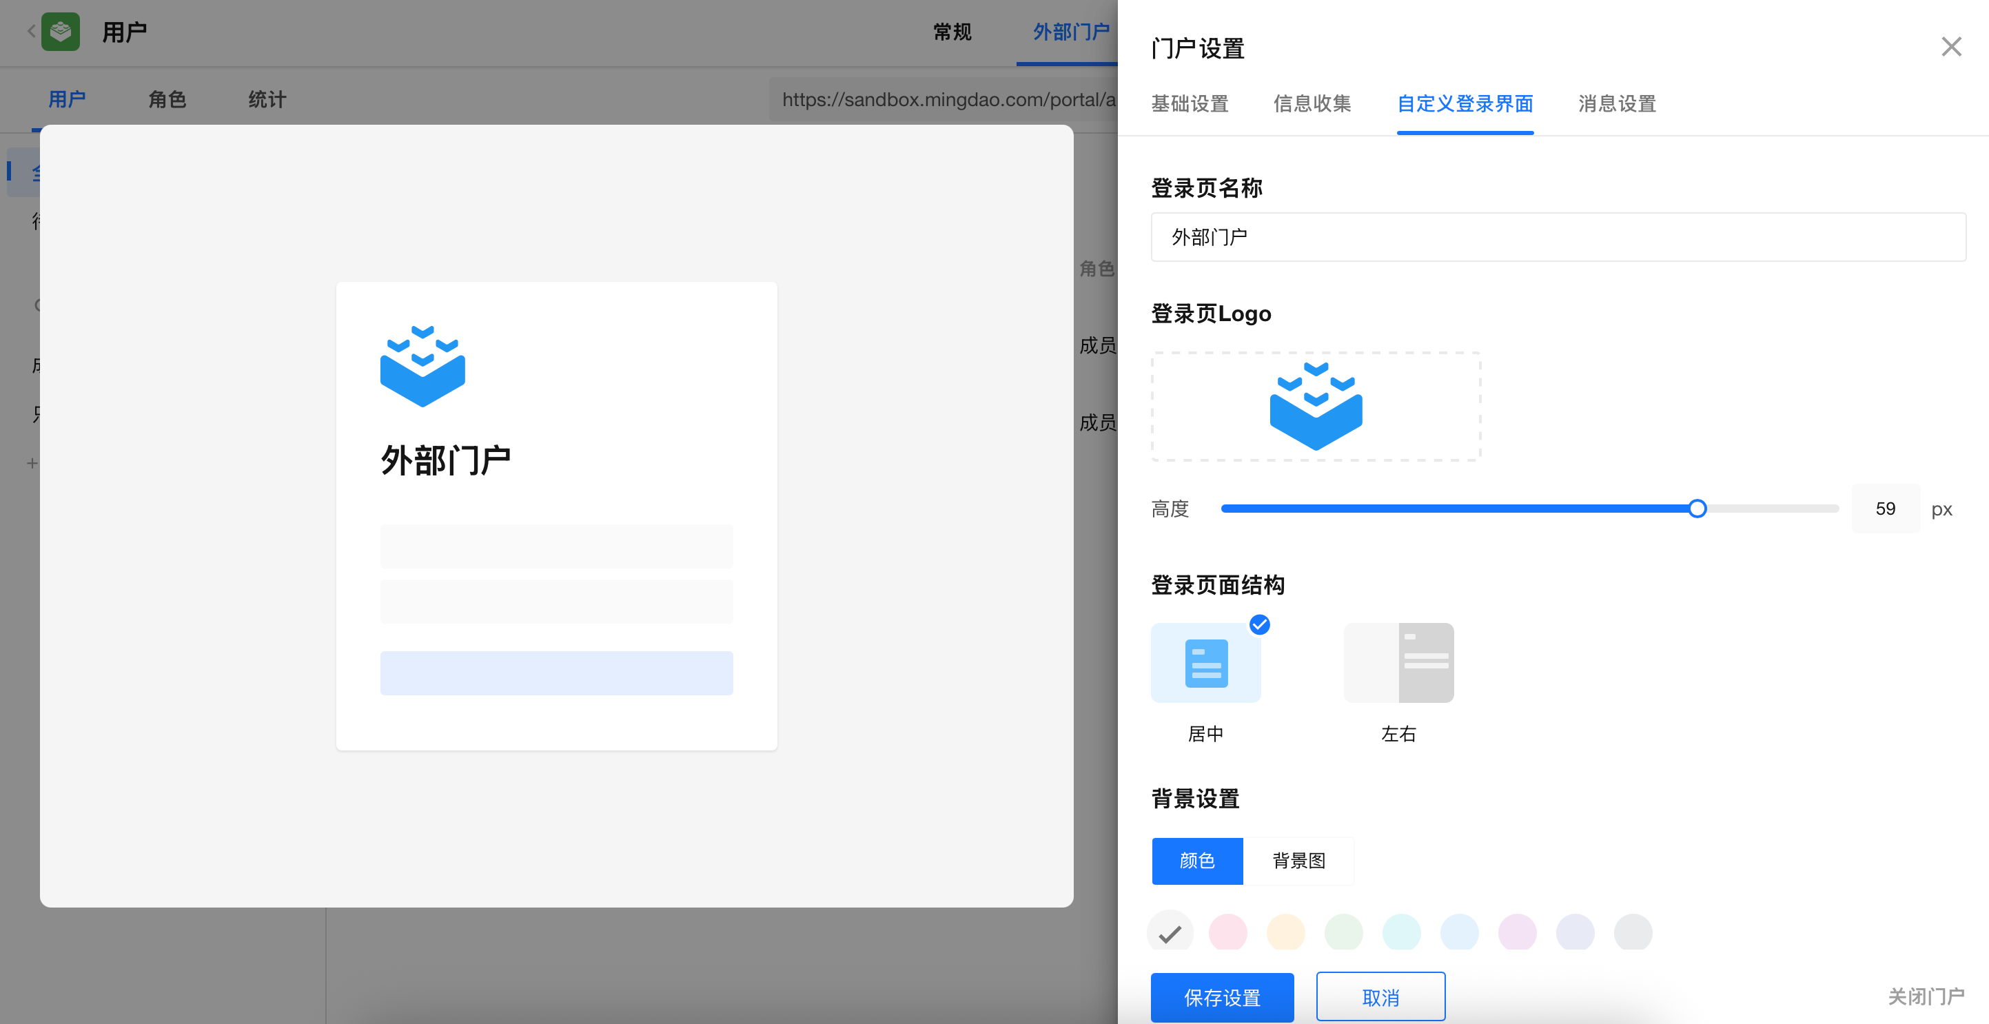Select the 颜色 background mode
Viewport: 1989px width, 1024px height.
point(1197,860)
